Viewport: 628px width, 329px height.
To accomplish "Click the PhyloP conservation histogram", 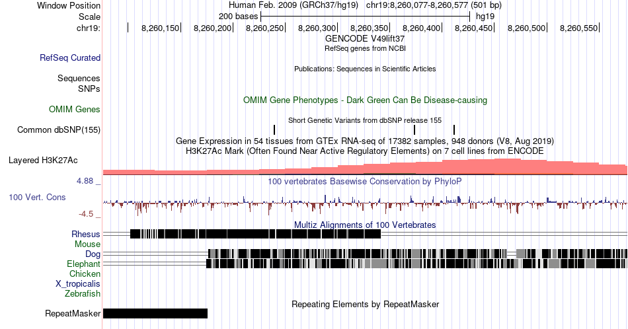I will (366, 204).
